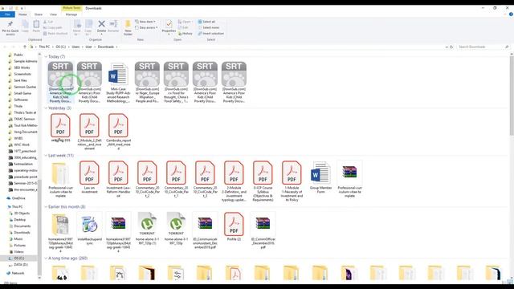Select the ID_CommOfficer_December2016 pdf archive
Image resolution: width=514 pixels, height=289 pixels.
[263, 230]
